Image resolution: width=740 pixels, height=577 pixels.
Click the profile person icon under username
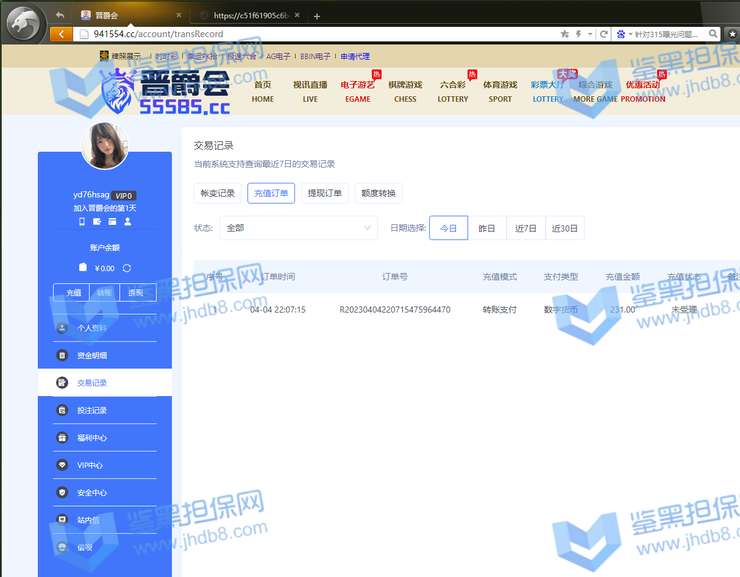click(x=127, y=222)
